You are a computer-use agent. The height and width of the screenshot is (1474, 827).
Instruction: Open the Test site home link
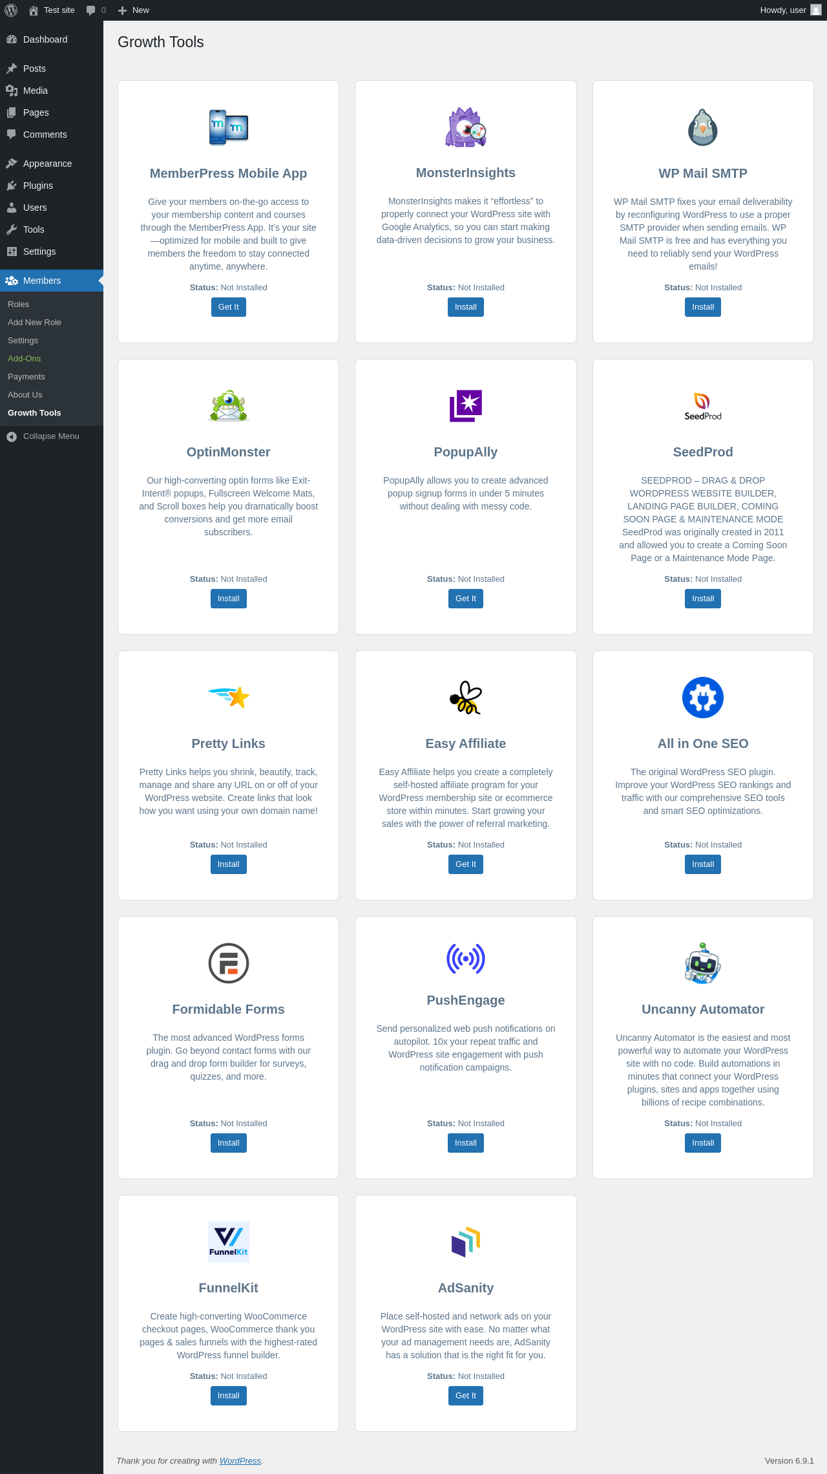click(x=52, y=10)
